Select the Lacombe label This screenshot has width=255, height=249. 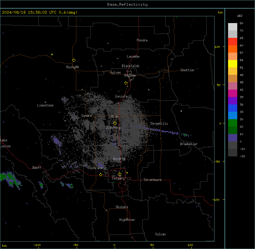pyautogui.click(x=133, y=56)
